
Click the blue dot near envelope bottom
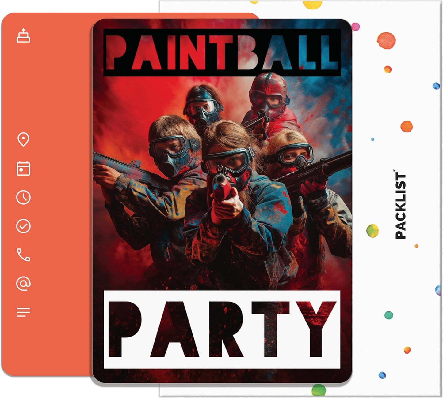pos(382,375)
